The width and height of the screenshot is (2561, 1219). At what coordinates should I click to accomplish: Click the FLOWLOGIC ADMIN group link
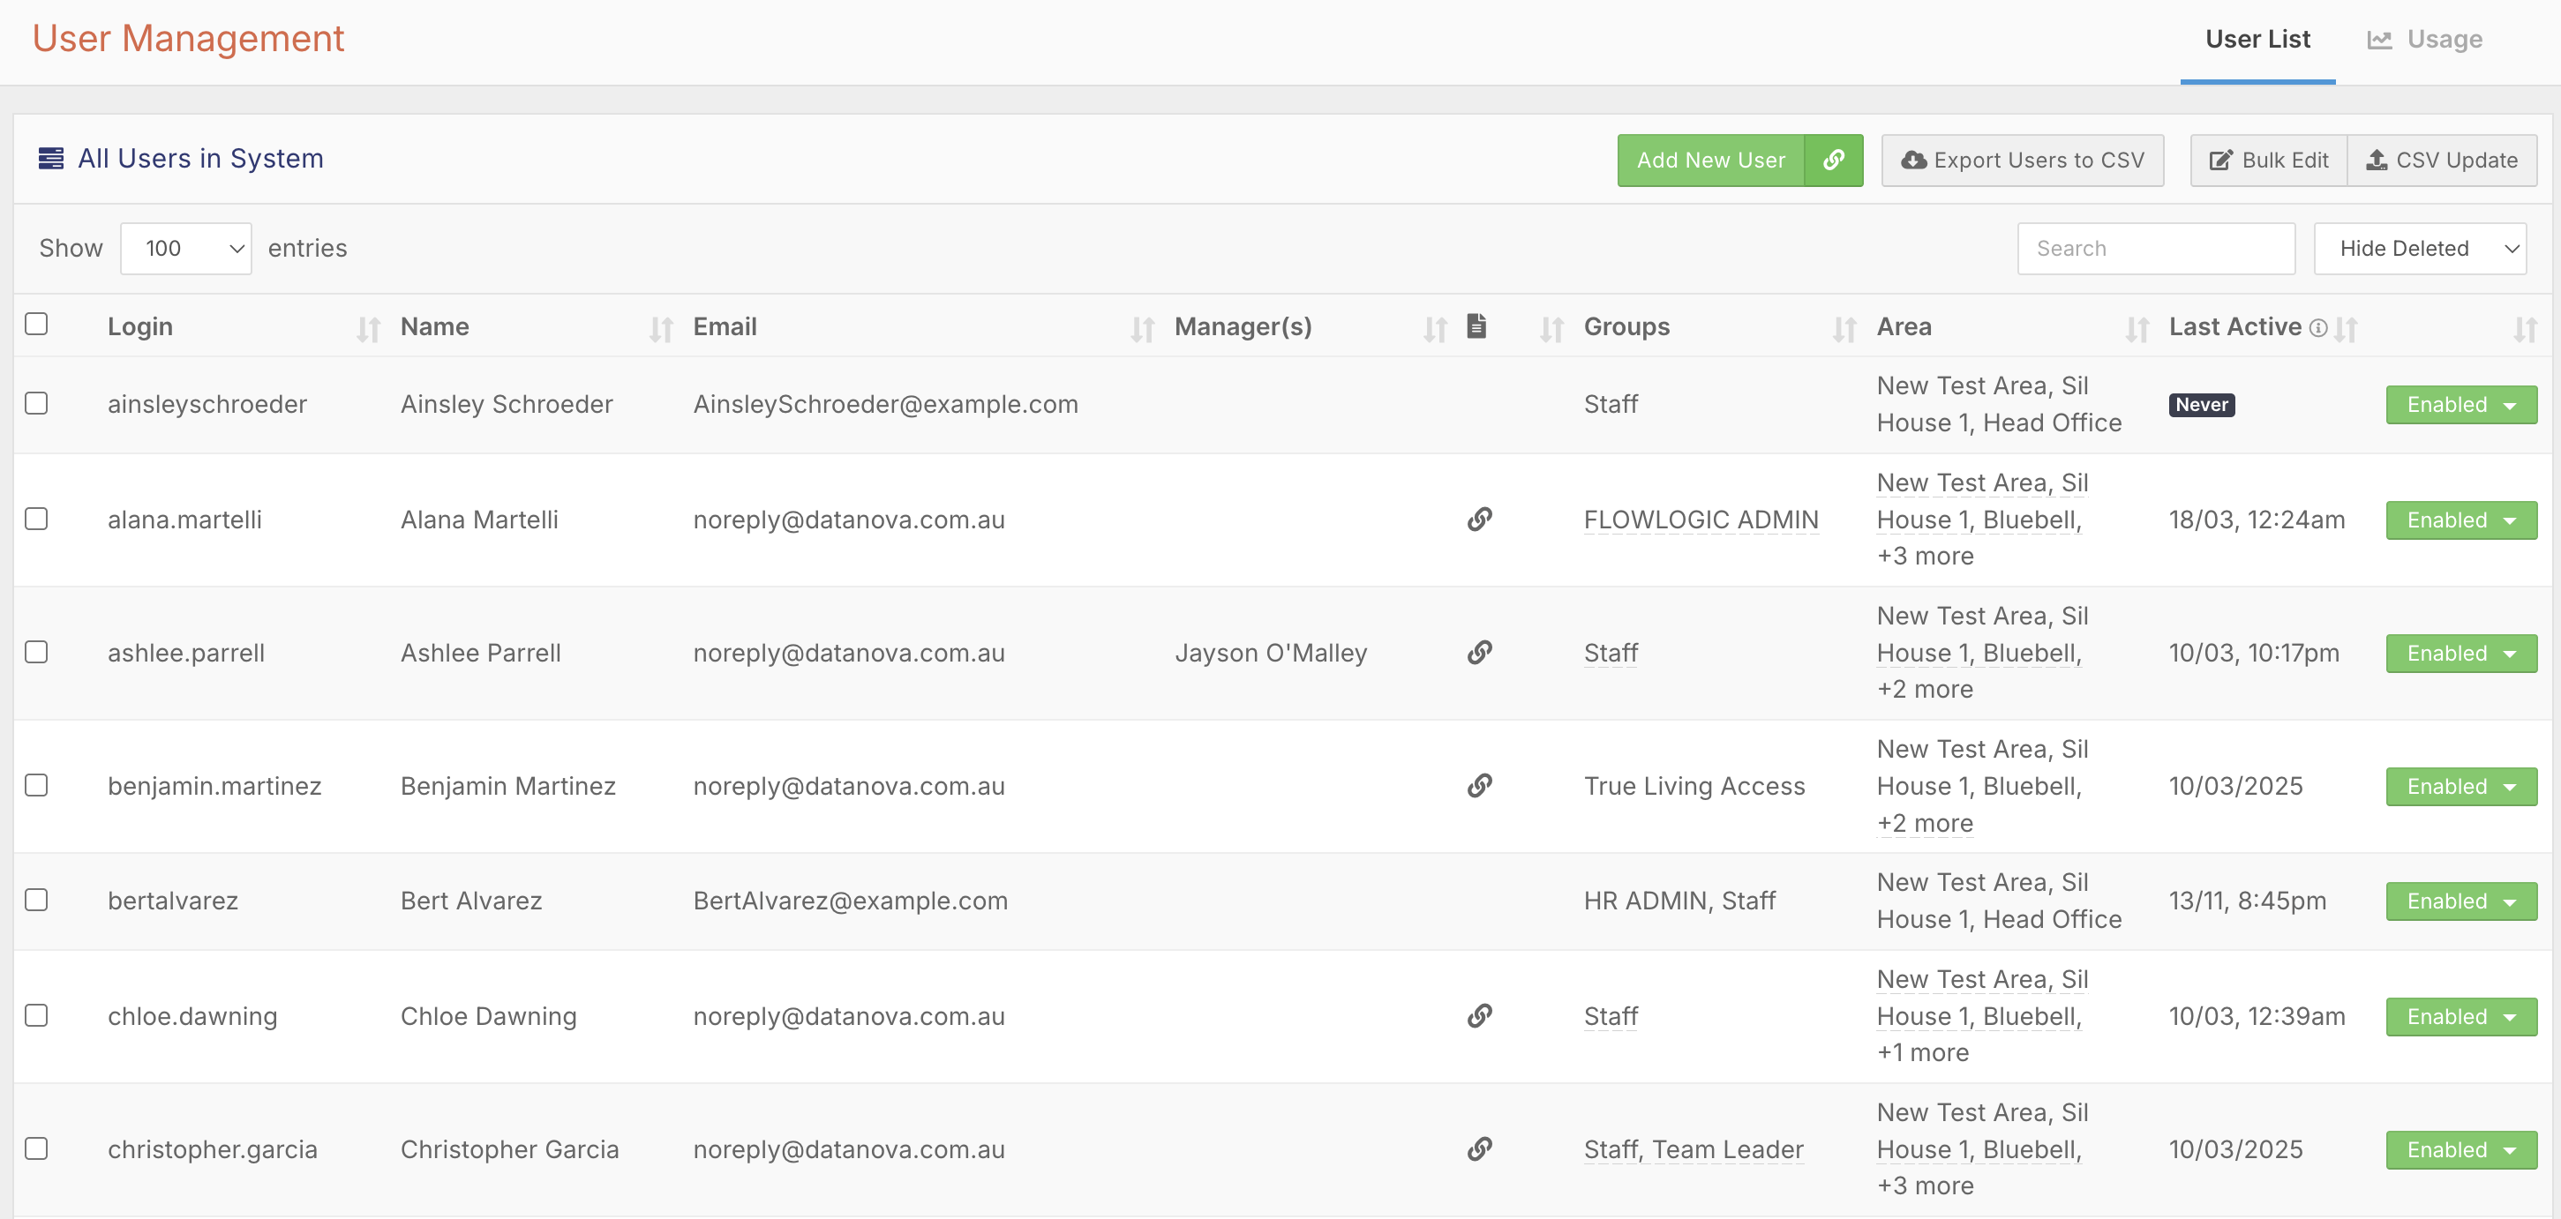[x=1700, y=520]
